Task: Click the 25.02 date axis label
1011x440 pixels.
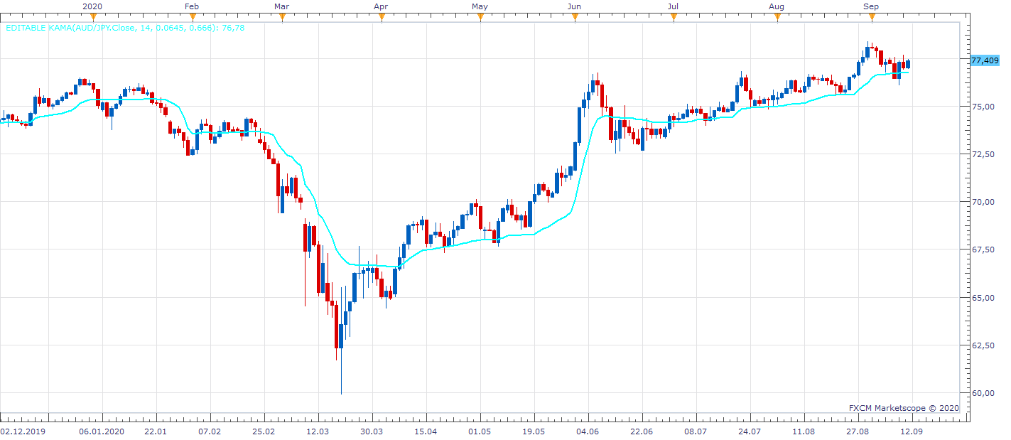Action: pos(264,431)
